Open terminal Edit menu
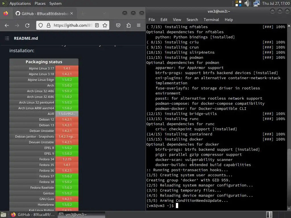291x218 pixels. [x=164, y=20]
